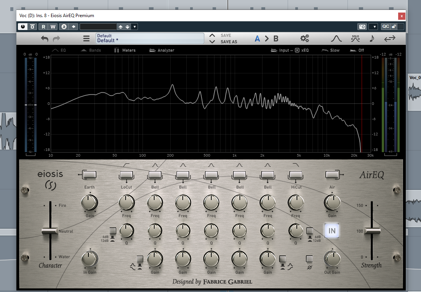This screenshot has width=421, height=292.
Task: Click host next preset down arrow
Action: coord(127,27)
